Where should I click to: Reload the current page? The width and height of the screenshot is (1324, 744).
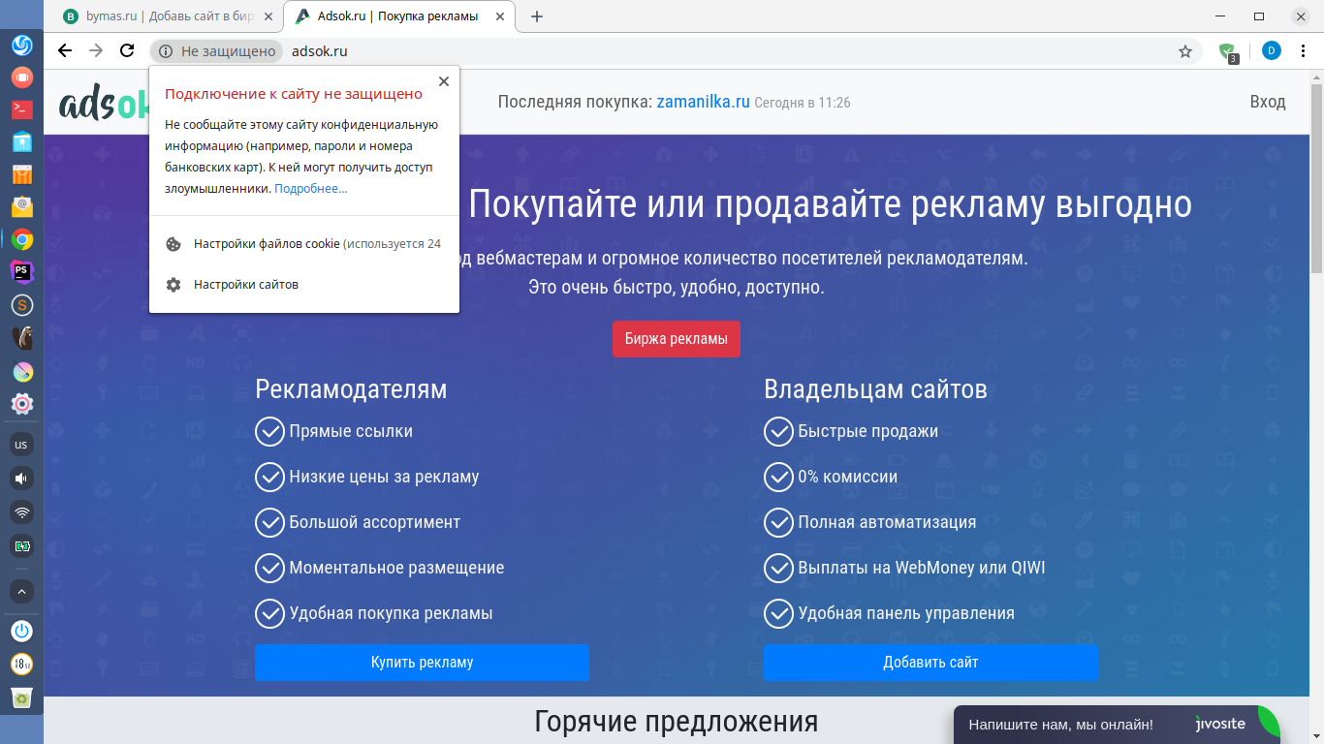pyautogui.click(x=127, y=51)
